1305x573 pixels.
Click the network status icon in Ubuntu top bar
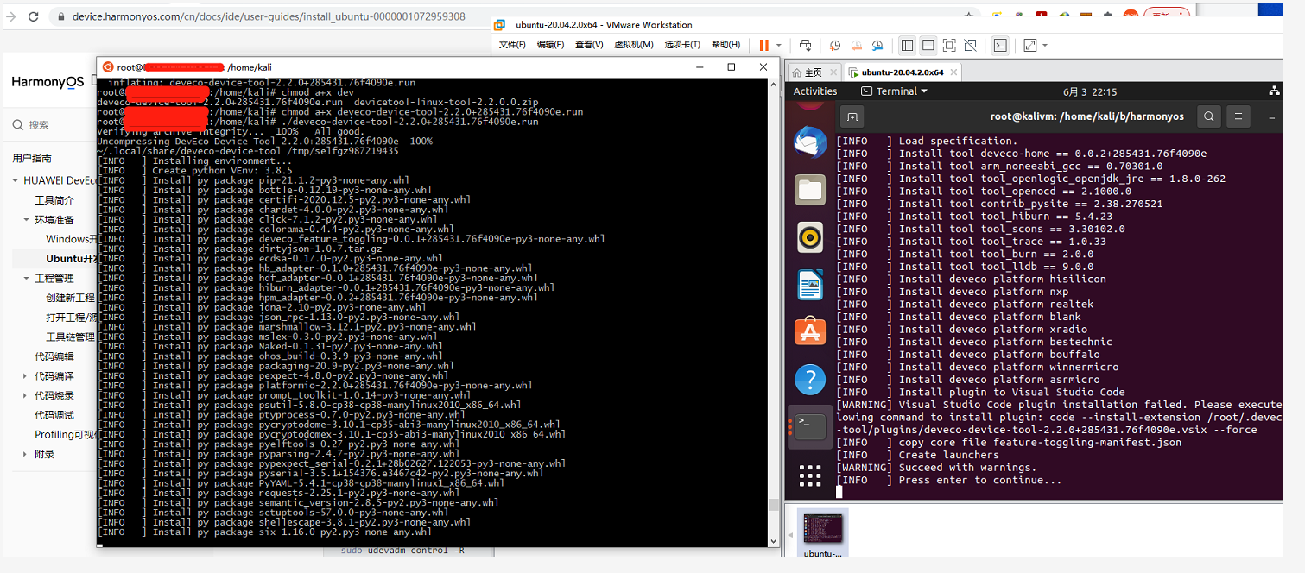pyautogui.click(x=1274, y=91)
